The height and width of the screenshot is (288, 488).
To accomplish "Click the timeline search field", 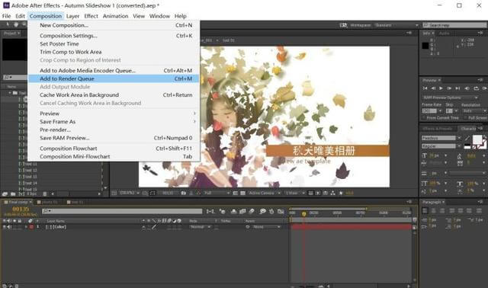I will click(122, 211).
